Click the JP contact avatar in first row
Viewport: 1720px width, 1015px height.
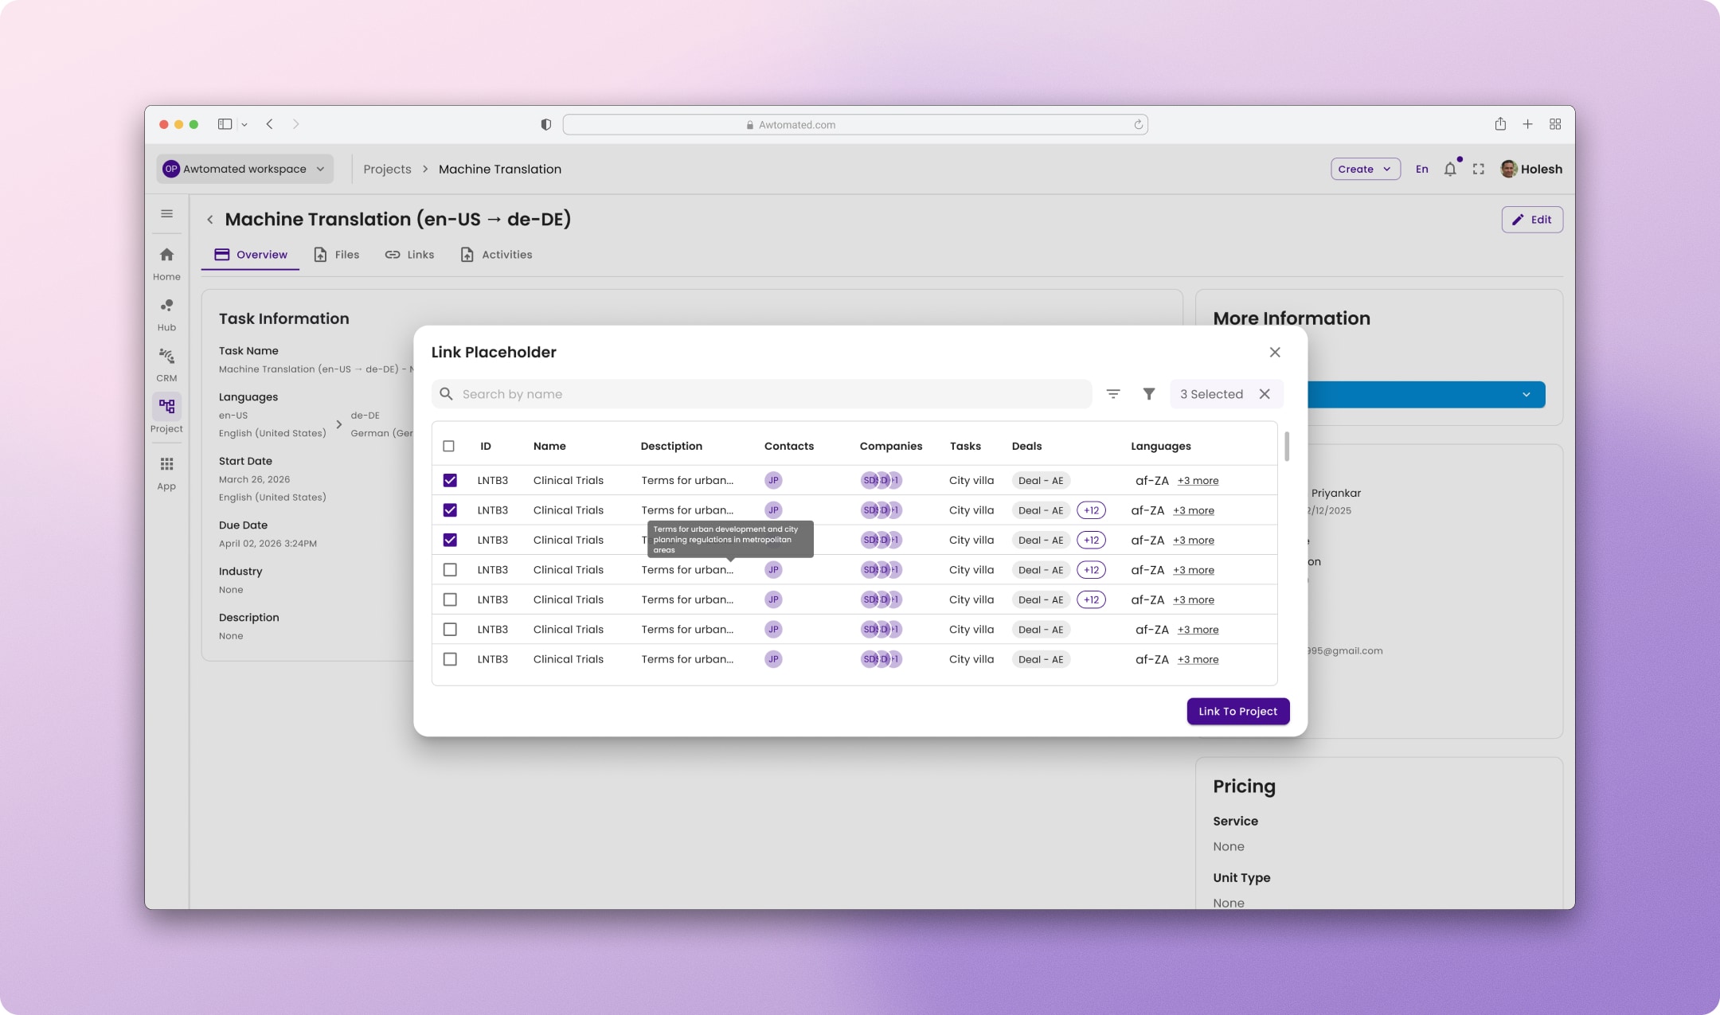(x=773, y=480)
